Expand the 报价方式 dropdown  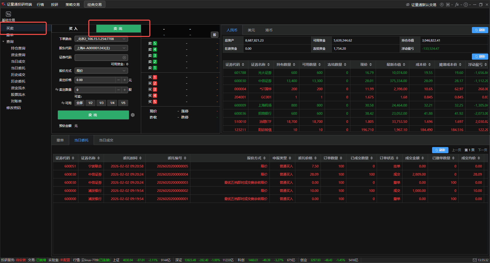(101, 71)
